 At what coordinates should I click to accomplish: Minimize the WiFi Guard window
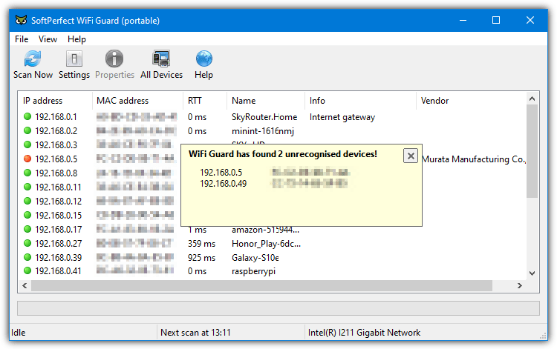tap(463, 20)
